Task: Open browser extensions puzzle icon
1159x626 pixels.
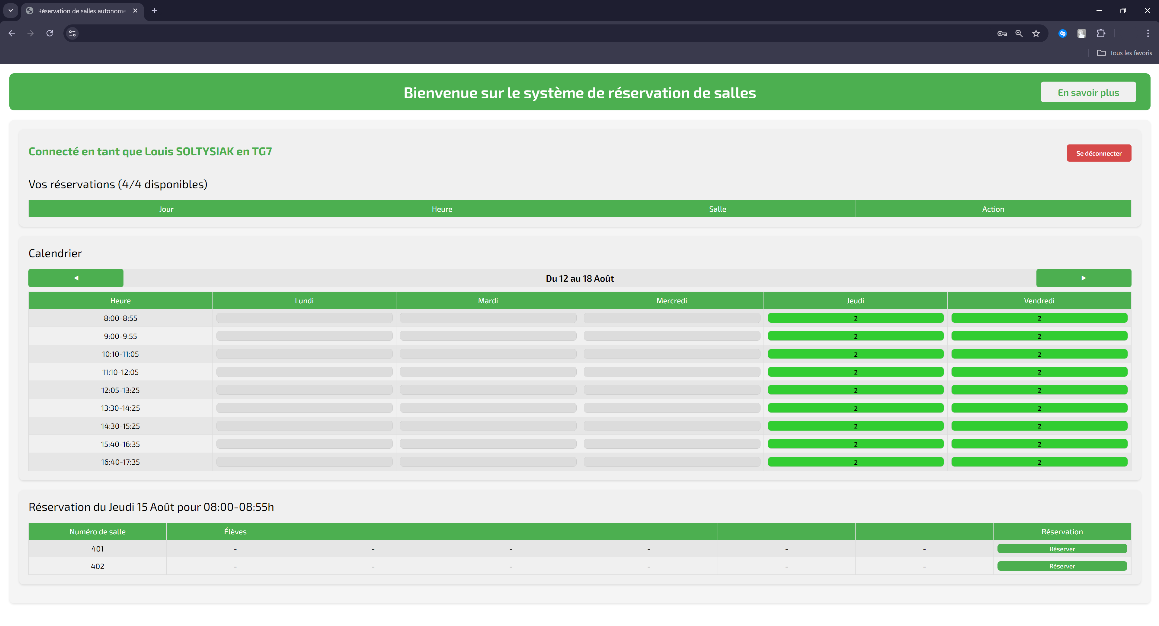Action: pyautogui.click(x=1100, y=33)
